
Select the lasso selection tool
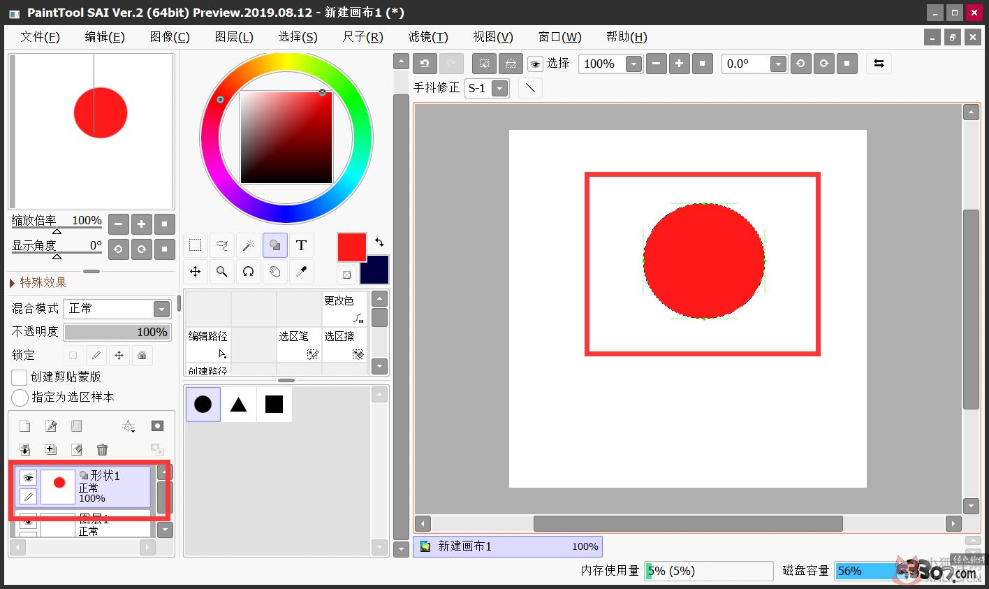click(222, 245)
